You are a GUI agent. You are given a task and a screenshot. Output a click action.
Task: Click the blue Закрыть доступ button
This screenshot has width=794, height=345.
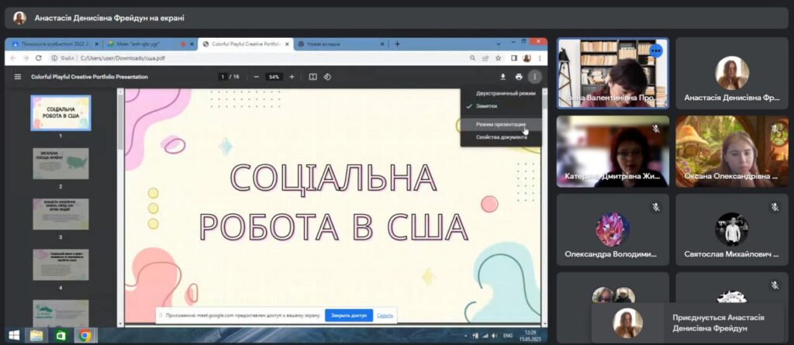[348, 316]
